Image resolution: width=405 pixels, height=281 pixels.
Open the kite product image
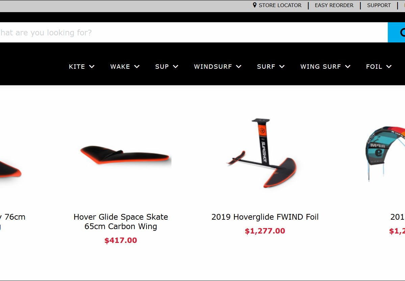(x=385, y=153)
